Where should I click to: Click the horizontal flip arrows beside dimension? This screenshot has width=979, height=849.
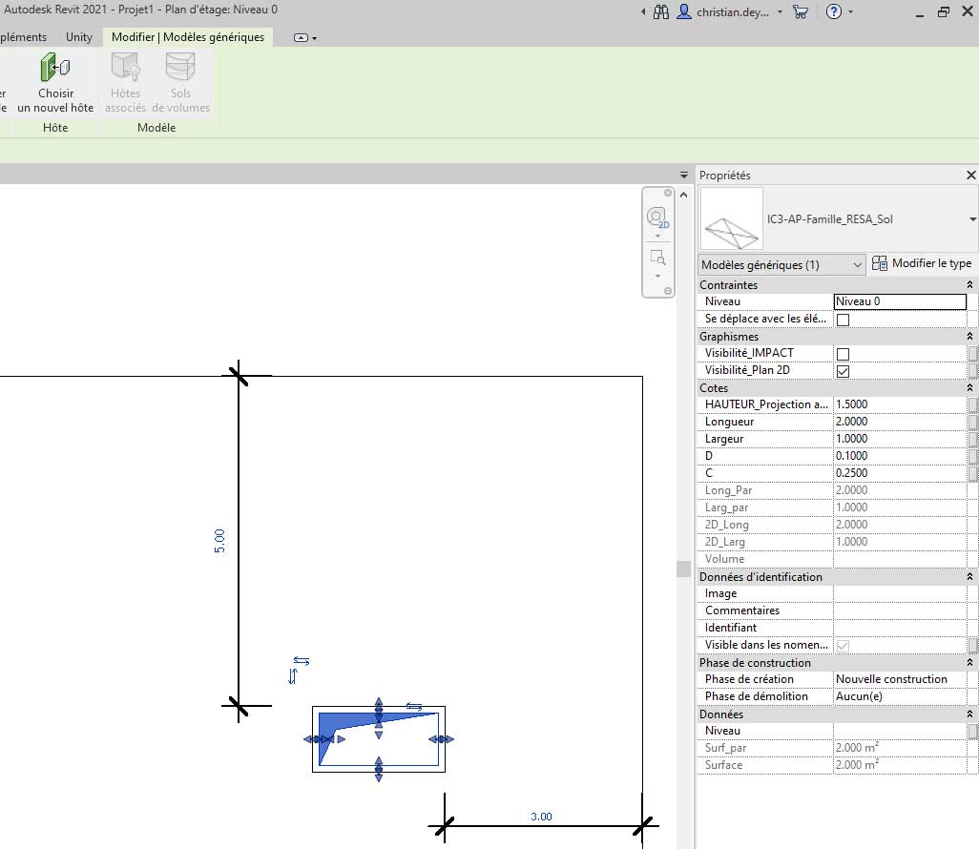click(x=302, y=661)
